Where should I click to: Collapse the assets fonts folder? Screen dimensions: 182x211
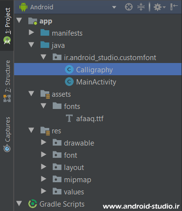[43, 106]
